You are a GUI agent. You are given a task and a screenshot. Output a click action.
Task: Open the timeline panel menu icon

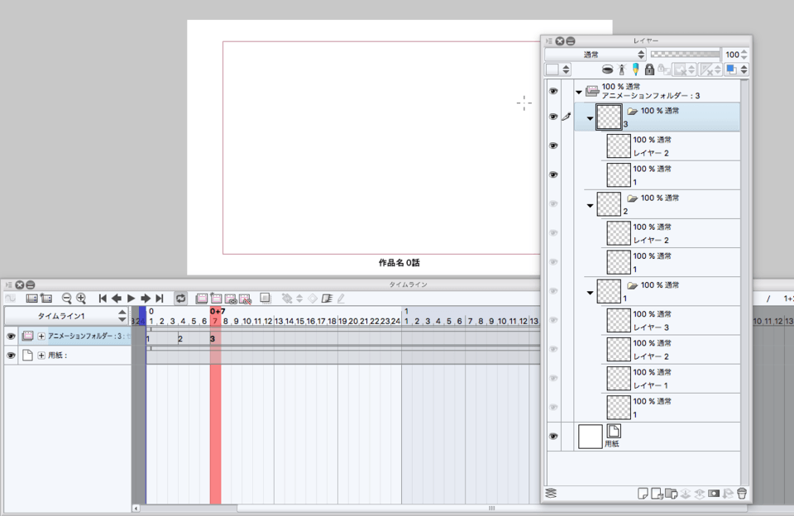pos(8,285)
